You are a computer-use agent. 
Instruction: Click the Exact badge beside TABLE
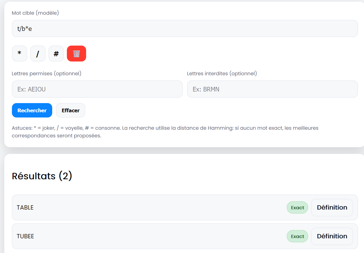(297, 207)
